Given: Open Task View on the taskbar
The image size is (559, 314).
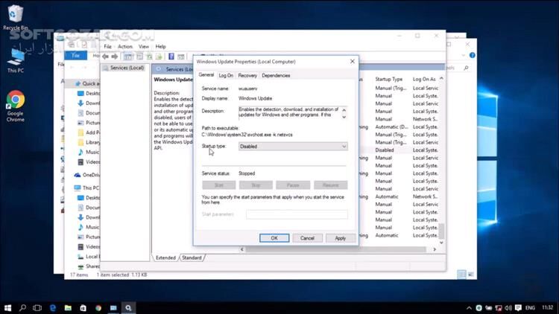Looking at the screenshot, I should tap(37, 307).
